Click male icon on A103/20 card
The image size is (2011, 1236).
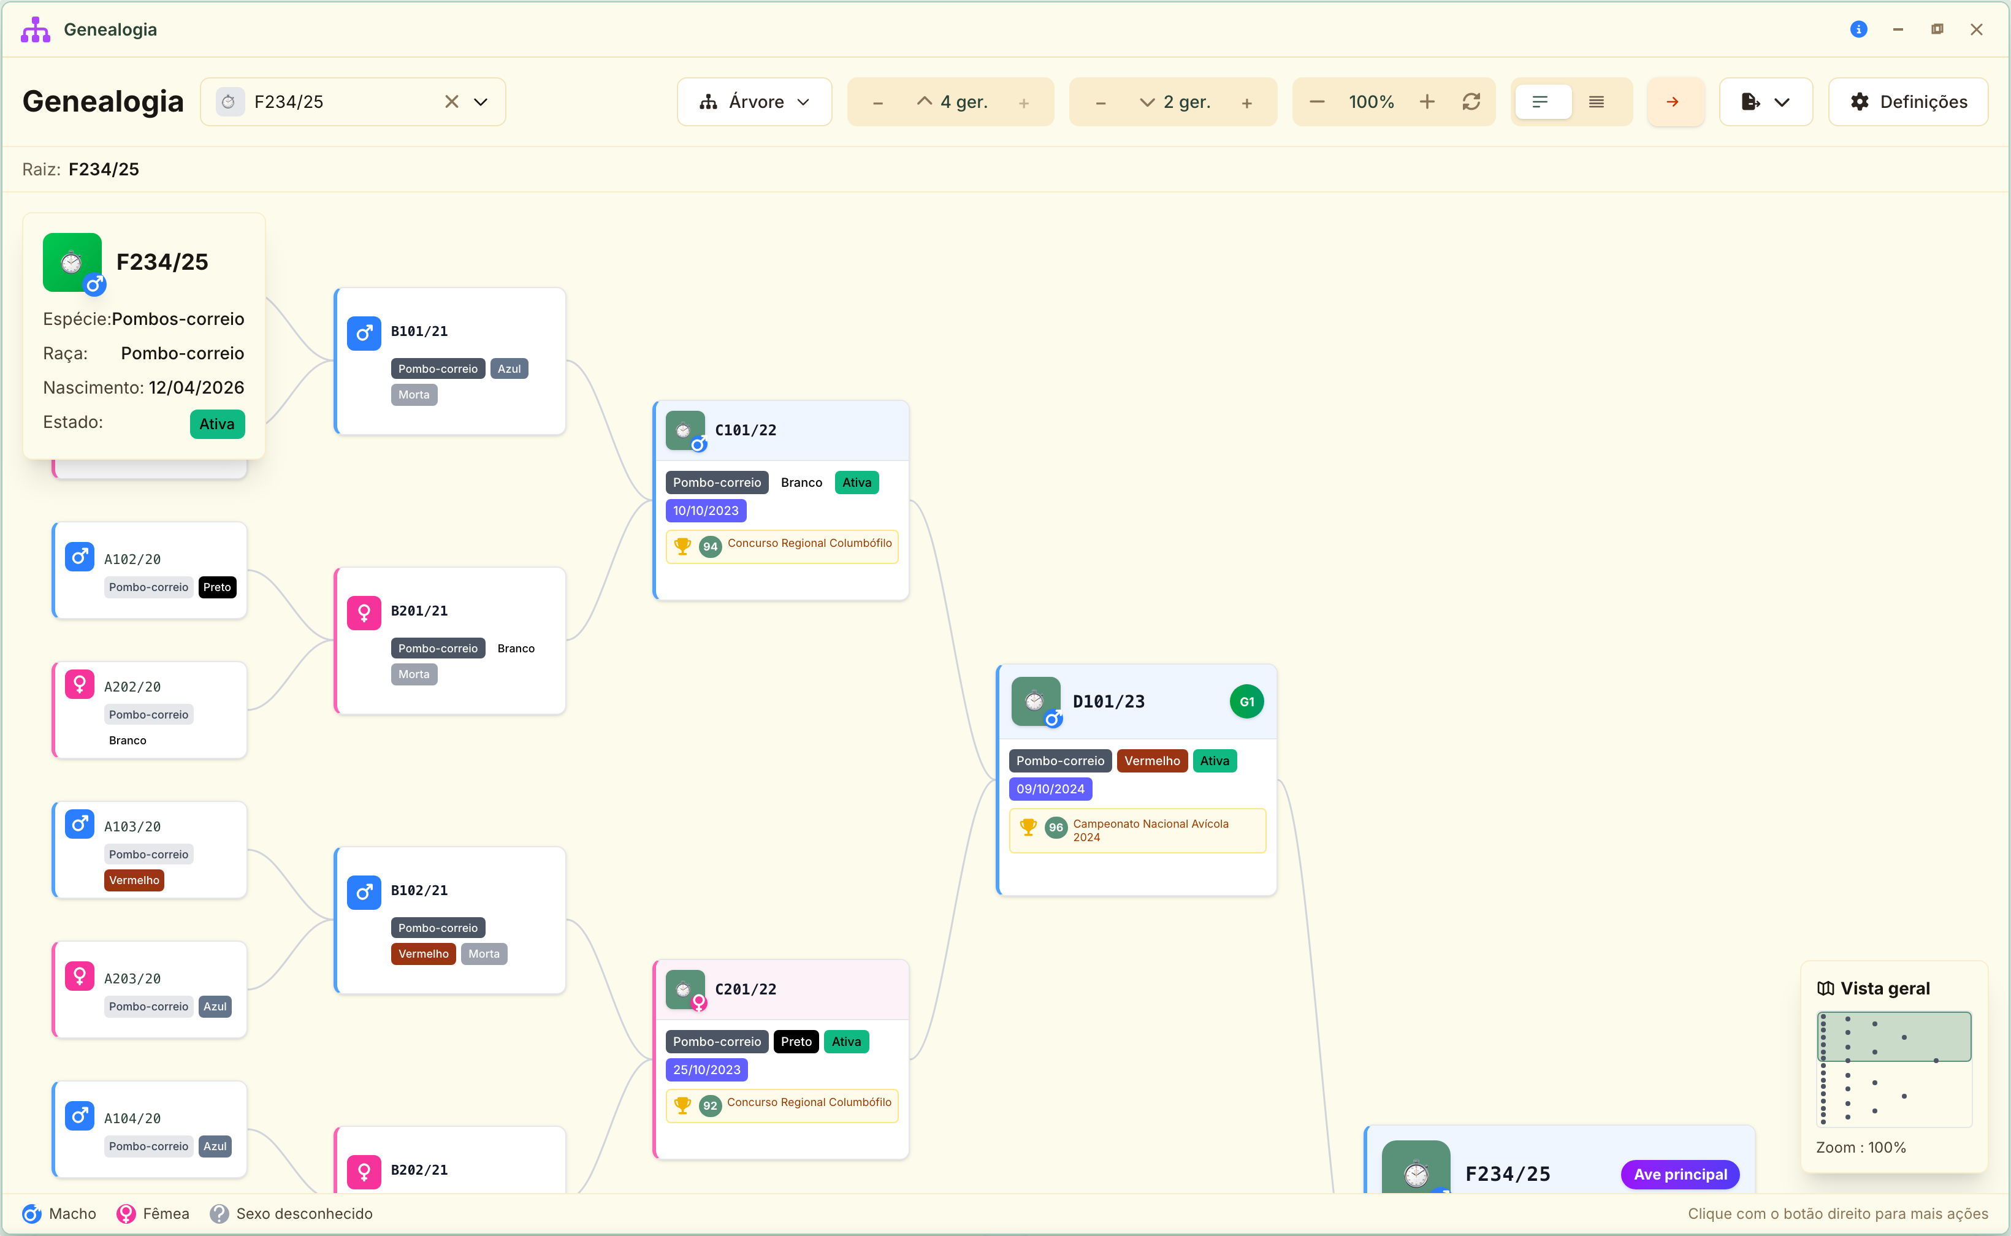pos(79,824)
